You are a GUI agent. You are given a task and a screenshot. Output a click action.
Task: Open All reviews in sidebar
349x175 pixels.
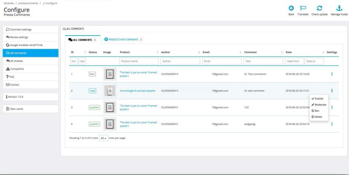pyautogui.click(x=30, y=61)
